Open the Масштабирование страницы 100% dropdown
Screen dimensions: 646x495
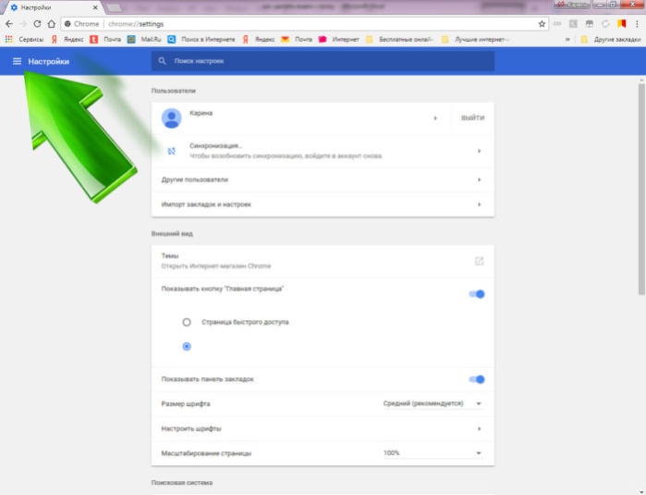coord(433,453)
